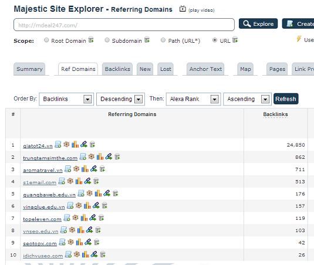Click bucket icon next to Root Domain
314x265 pixels.
click(x=91, y=40)
